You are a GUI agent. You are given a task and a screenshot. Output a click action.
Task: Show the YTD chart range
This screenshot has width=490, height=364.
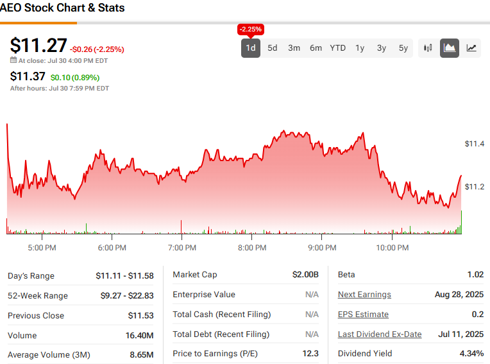(338, 48)
